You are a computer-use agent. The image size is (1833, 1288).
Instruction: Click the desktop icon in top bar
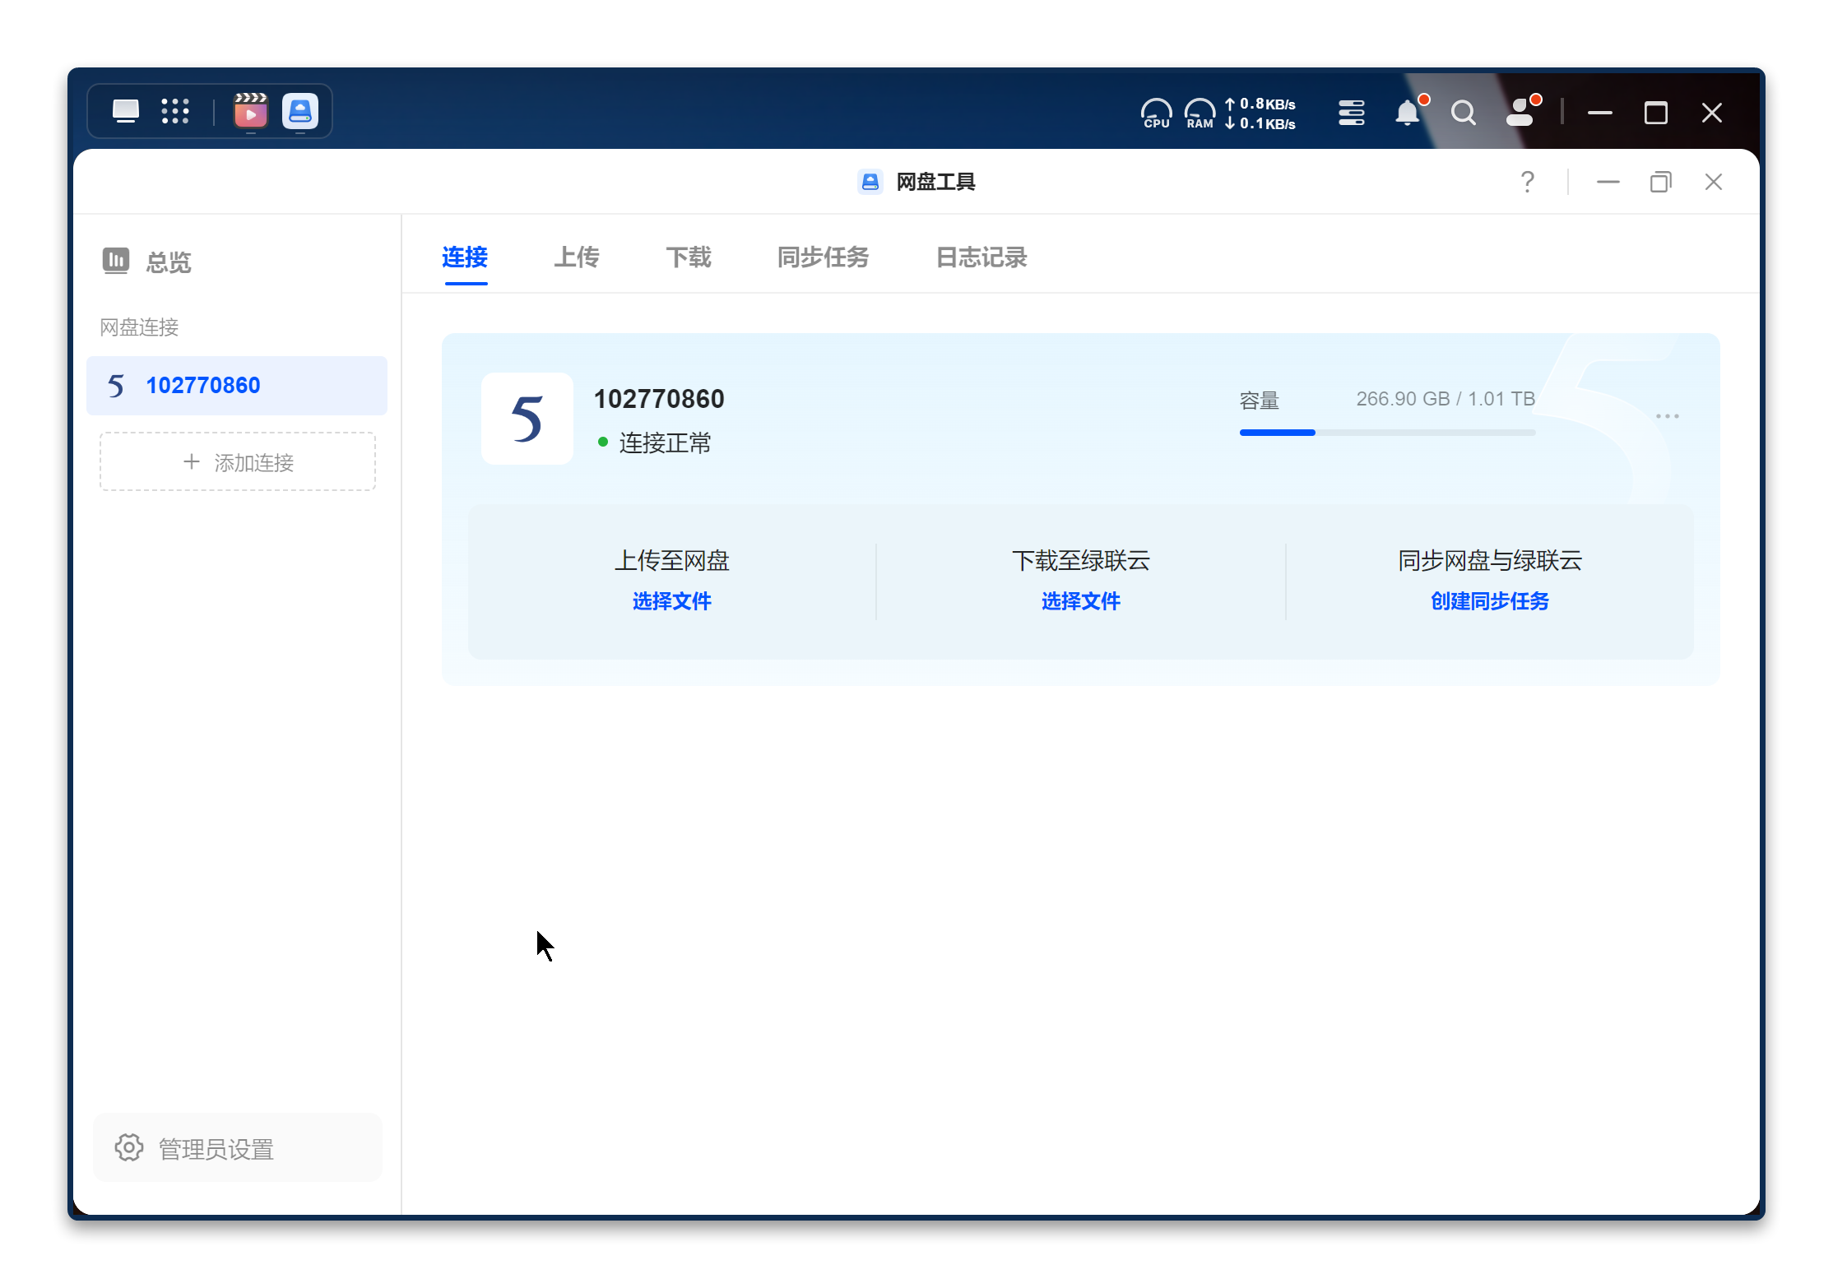pos(126,111)
